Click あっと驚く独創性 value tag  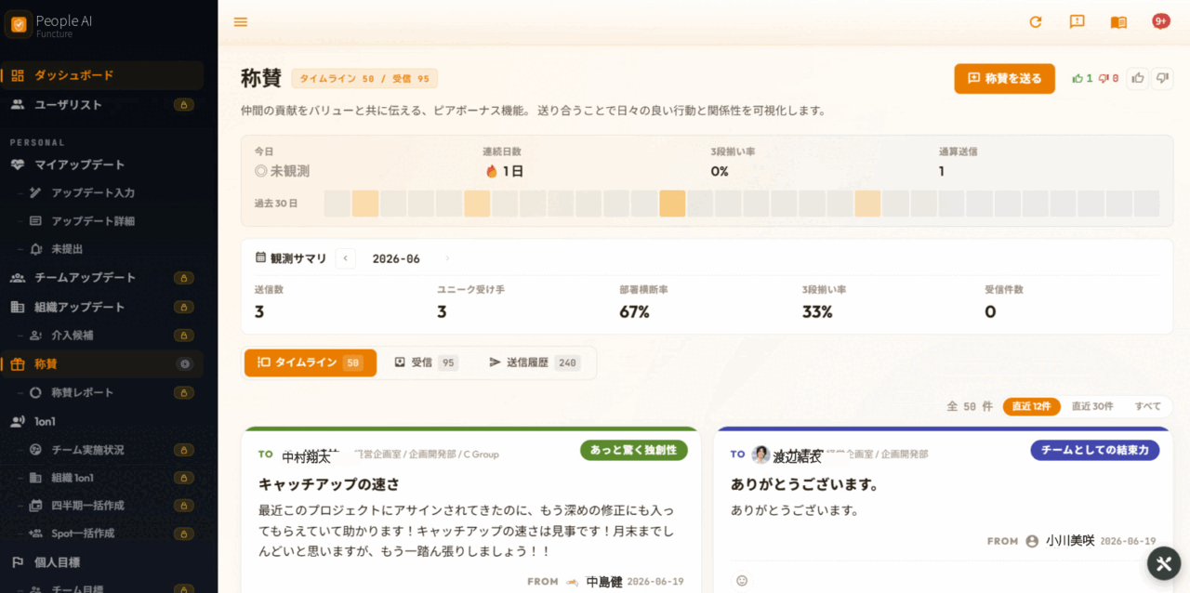[634, 450]
